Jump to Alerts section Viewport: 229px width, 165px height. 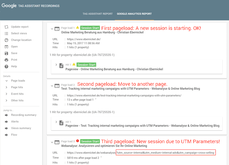tap(15, 121)
